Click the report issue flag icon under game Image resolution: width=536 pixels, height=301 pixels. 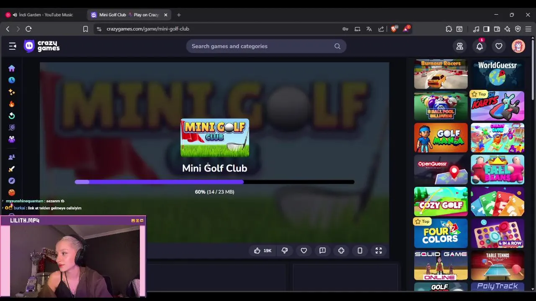point(322,250)
